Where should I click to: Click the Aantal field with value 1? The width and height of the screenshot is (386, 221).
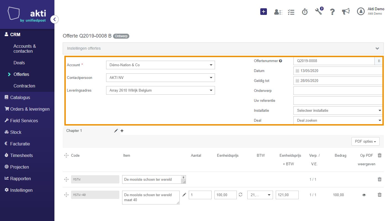(200, 195)
